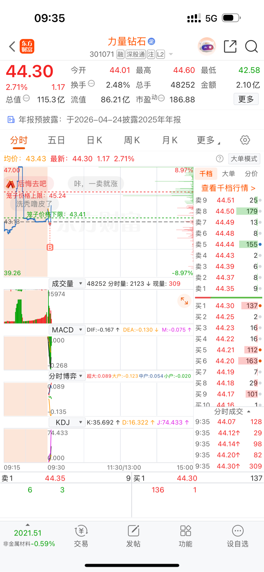
Task: Tap info icon next to 总值
Action: click(26, 98)
